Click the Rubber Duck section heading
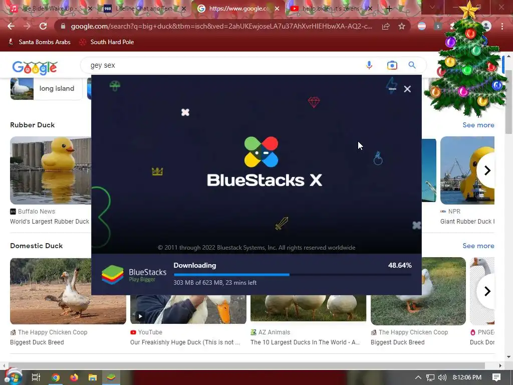Image resolution: width=513 pixels, height=385 pixels. [x=33, y=125]
